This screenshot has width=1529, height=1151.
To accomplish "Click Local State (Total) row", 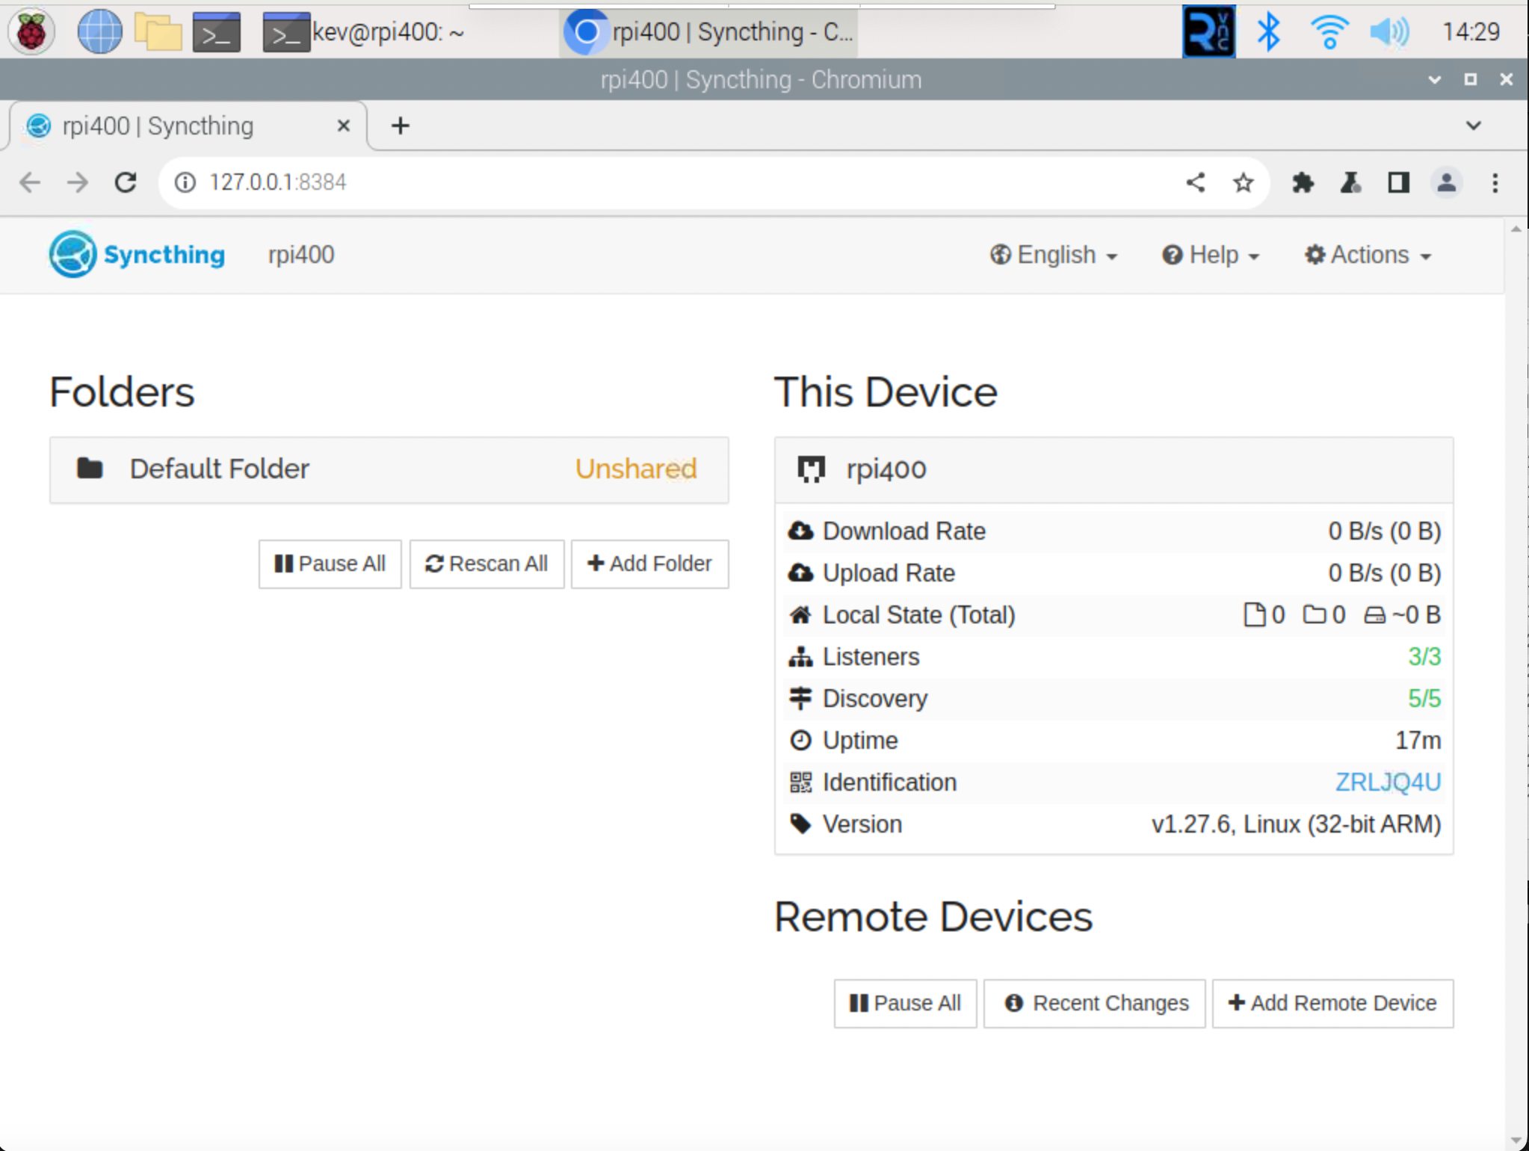I will [1113, 614].
